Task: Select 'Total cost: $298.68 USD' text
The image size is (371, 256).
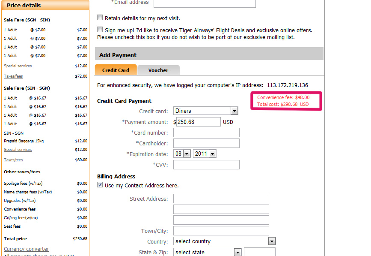Action: (x=283, y=104)
